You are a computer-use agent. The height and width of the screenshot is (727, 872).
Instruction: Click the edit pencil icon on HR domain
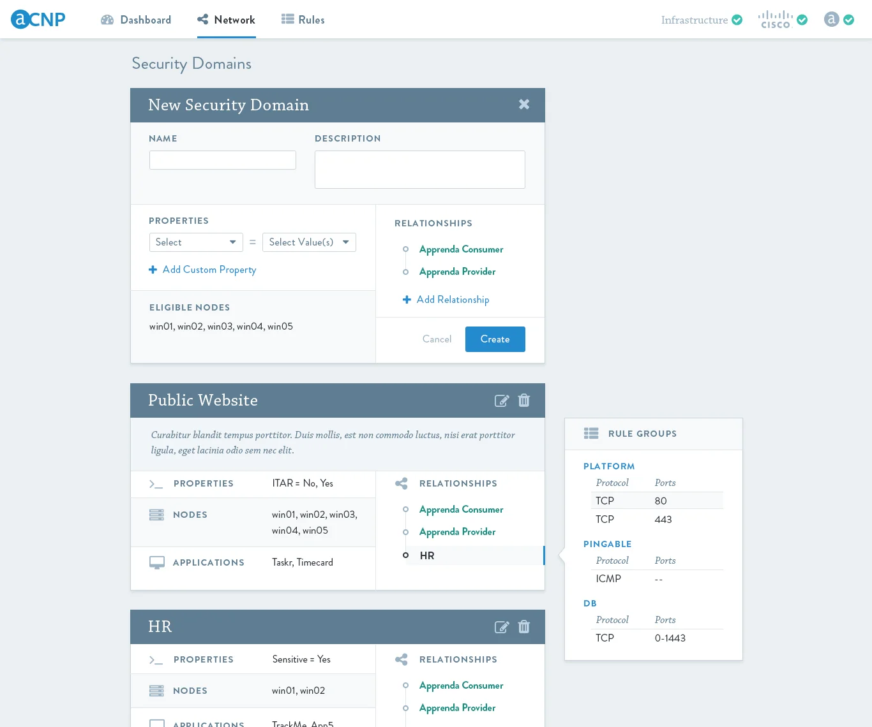[x=502, y=627]
